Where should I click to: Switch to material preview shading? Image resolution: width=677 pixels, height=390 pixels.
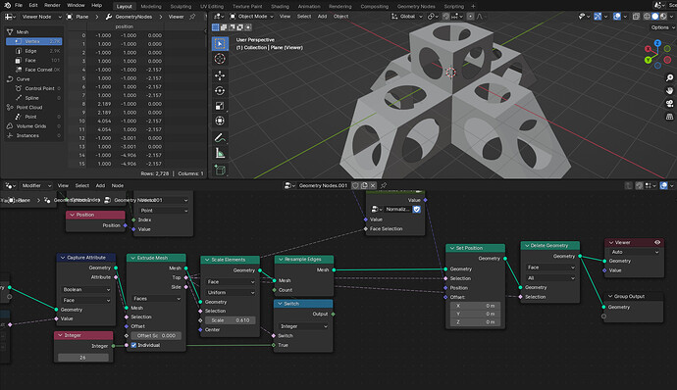click(662, 17)
